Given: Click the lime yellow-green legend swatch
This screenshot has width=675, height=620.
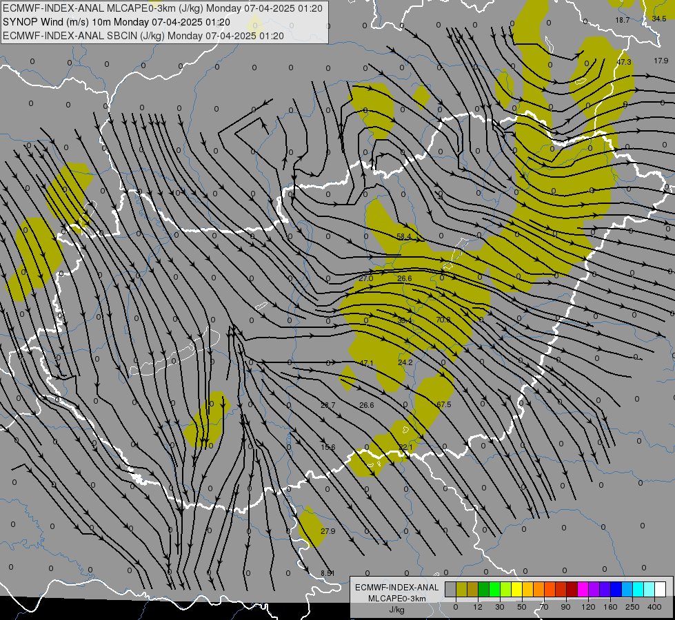Looking at the screenshot, I should pos(506,589).
